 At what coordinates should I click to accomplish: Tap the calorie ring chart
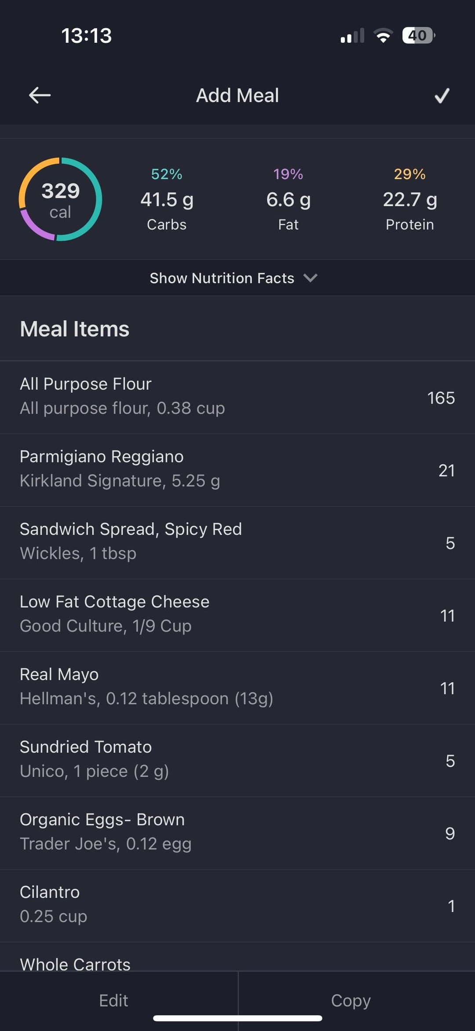click(60, 199)
